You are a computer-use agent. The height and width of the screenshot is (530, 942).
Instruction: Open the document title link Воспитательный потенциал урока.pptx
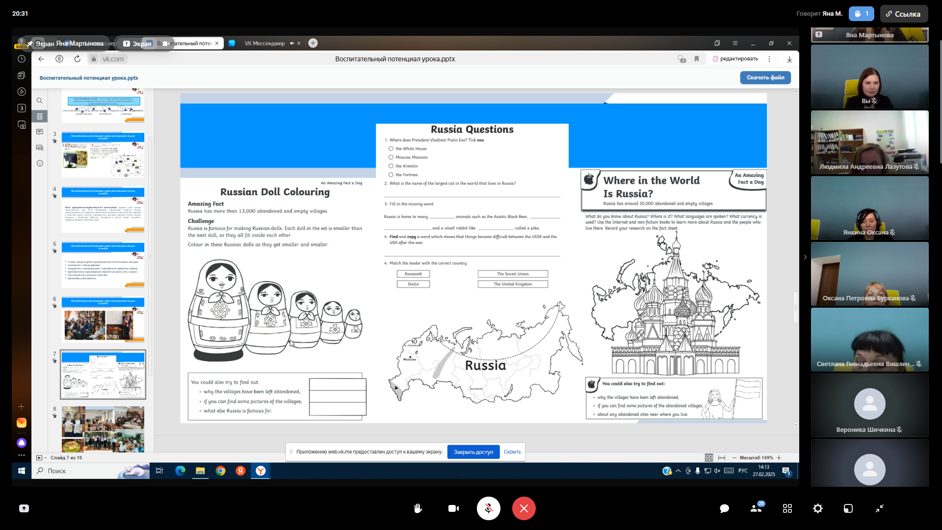(89, 78)
